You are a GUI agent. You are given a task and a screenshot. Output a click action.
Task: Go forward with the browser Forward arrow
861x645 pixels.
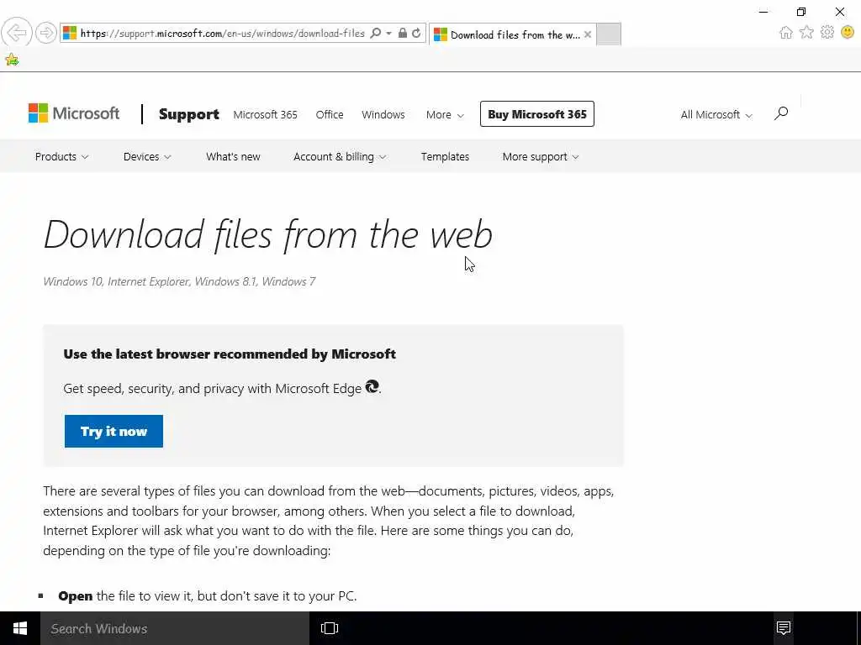[46, 33]
